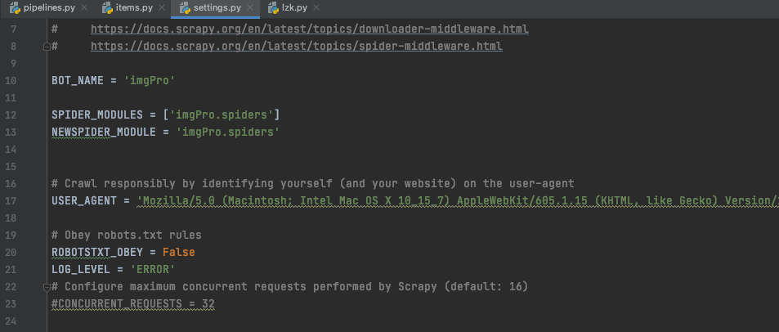Open the downloader-middleware.html docs link
This screenshot has width=779, height=332.
pyautogui.click(x=310, y=29)
